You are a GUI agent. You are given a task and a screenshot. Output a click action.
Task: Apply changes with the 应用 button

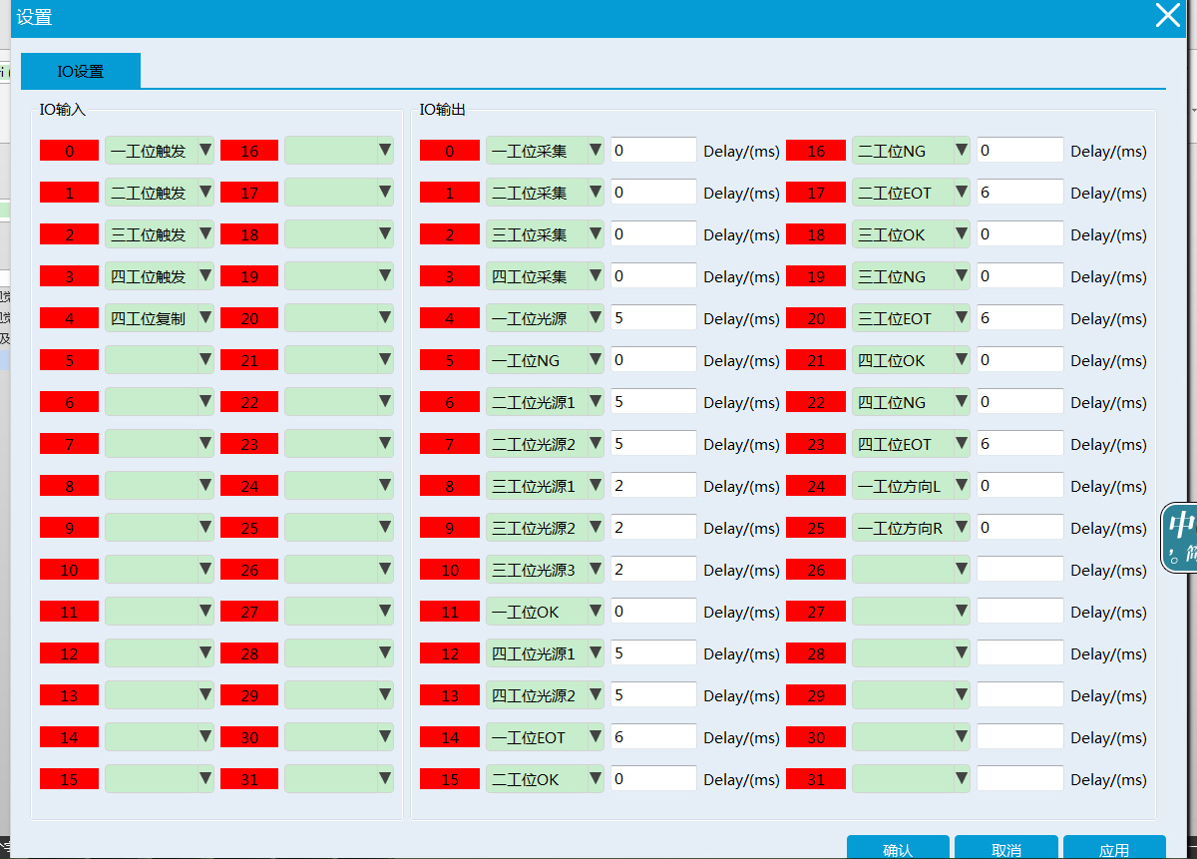click(1114, 849)
